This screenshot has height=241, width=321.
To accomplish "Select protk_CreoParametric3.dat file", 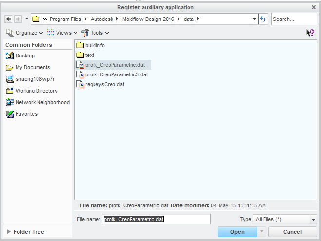I will 112,74.
